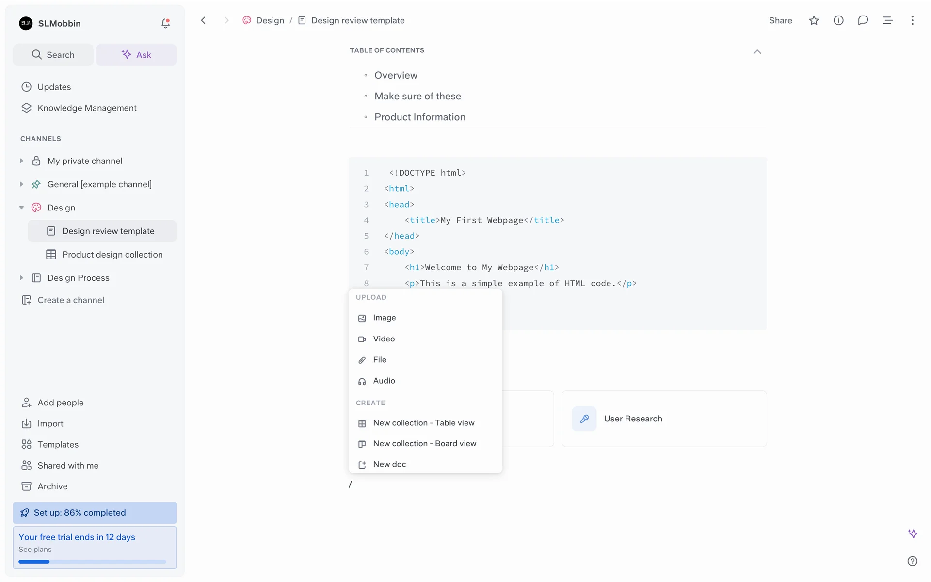Open the See plans link
Screen dimensions: 931x582
coord(35,550)
